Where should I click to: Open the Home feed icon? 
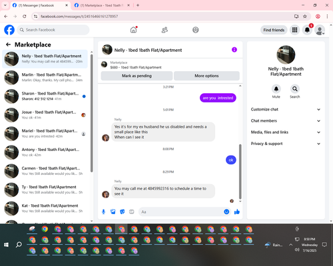click(x=133, y=30)
